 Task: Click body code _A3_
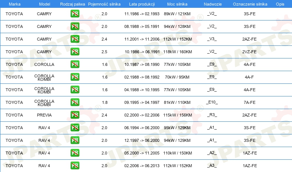click(x=212, y=166)
